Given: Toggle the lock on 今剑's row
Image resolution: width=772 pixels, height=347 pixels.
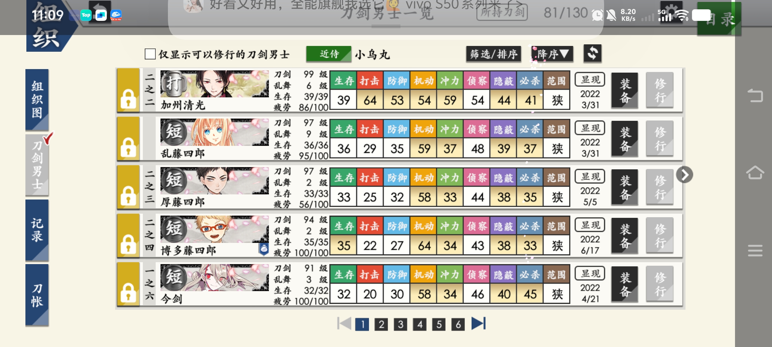Looking at the screenshot, I should coord(128,284).
